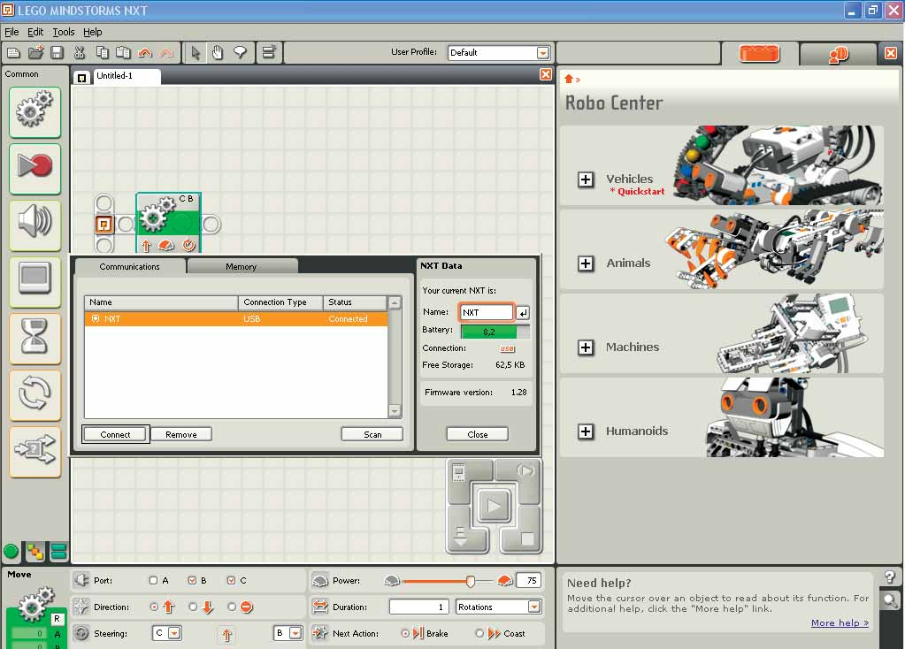
Task: Click the Copy toolbar icon
Action: [x=102, y=52]
